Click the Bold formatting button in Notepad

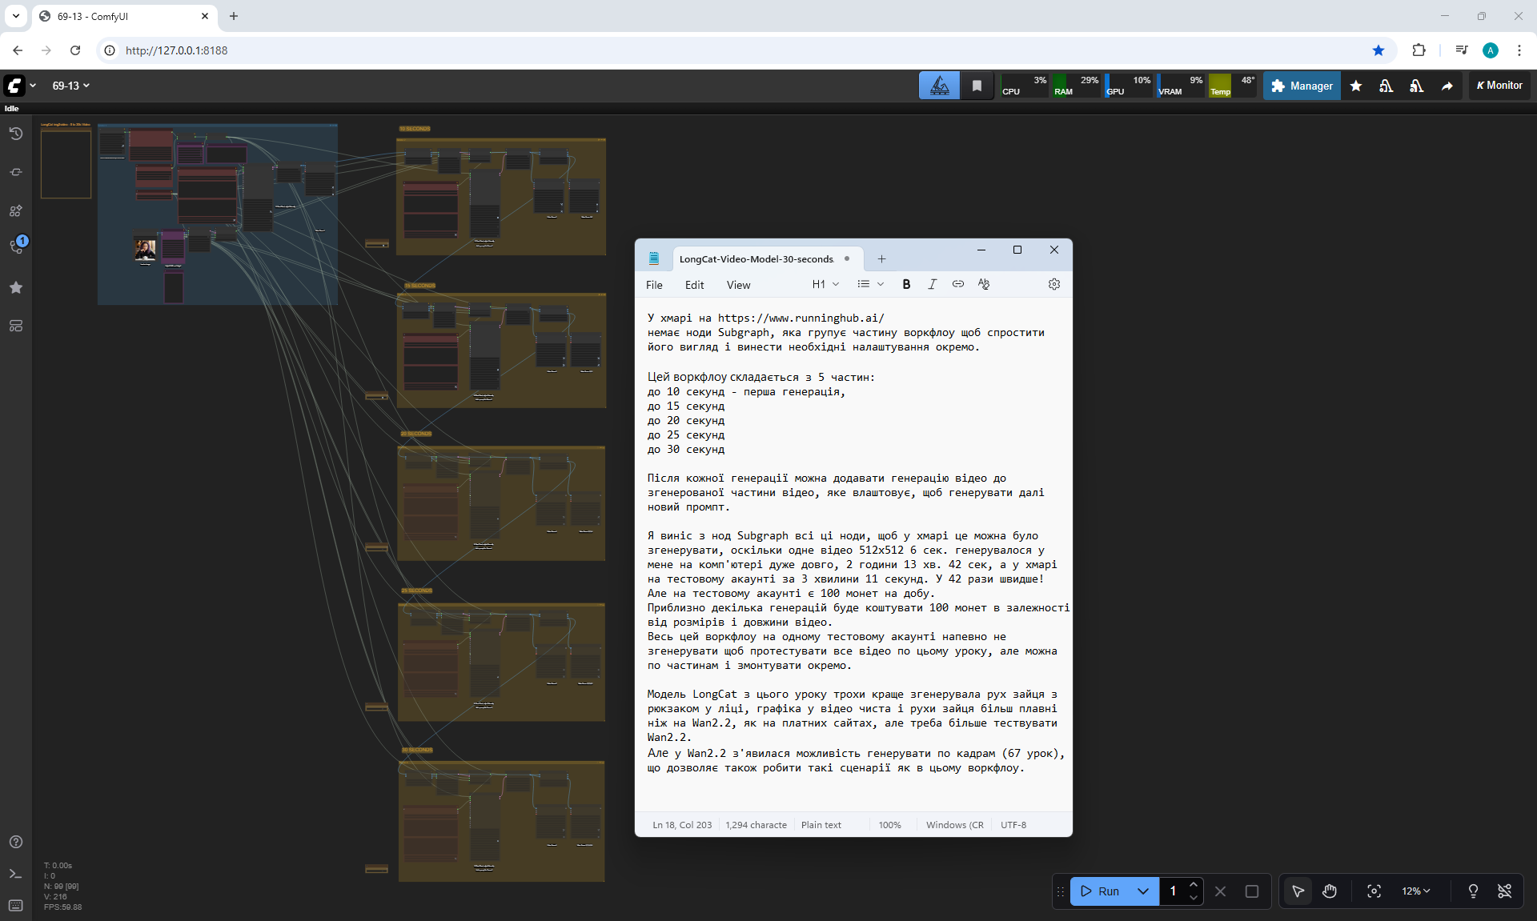click(x=906, y=284)
